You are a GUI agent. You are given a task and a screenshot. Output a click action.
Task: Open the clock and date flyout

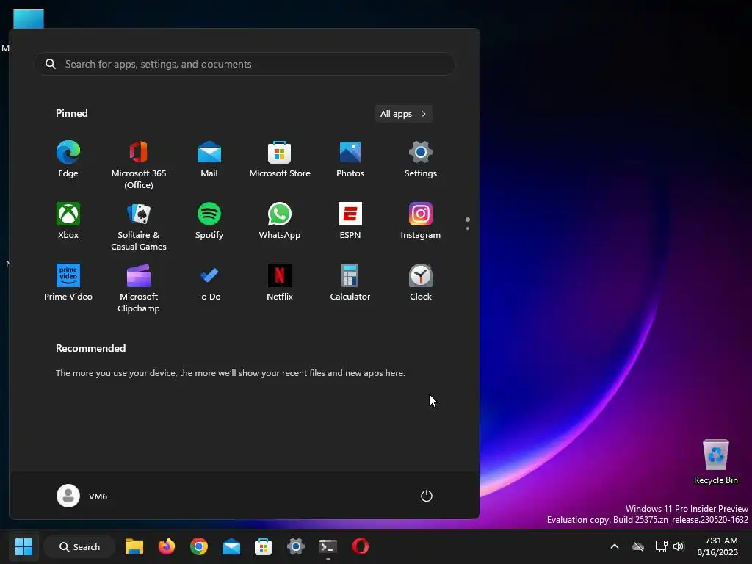(717, 546)
